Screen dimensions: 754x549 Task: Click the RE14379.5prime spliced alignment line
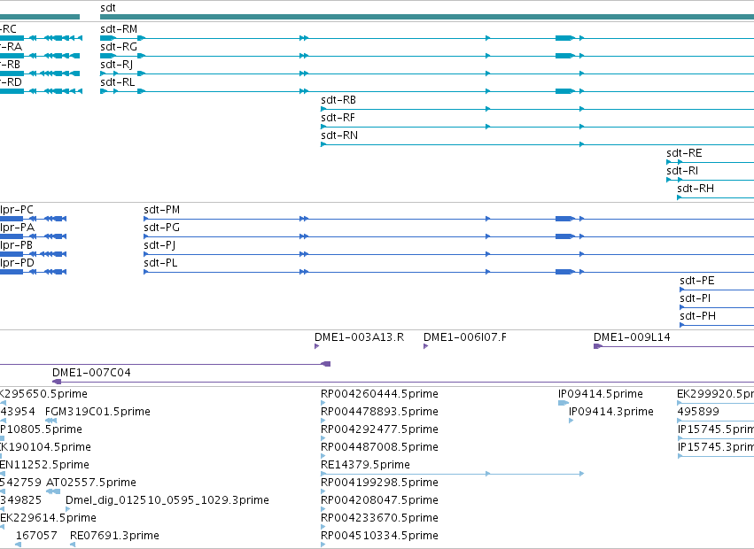[x=453, y=474]
